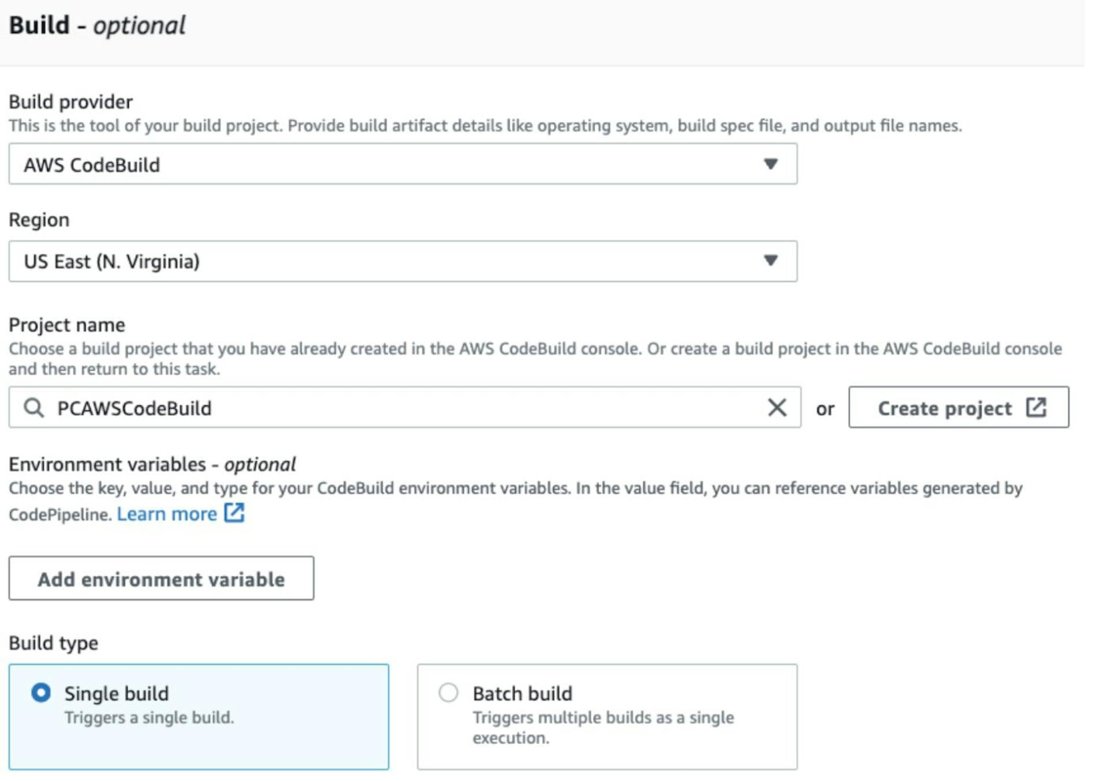Viewport: 1108px width, 781px height.
Task: Clear the PCAWSCodeBuild project name with X icon
Action: coord(778,408)
